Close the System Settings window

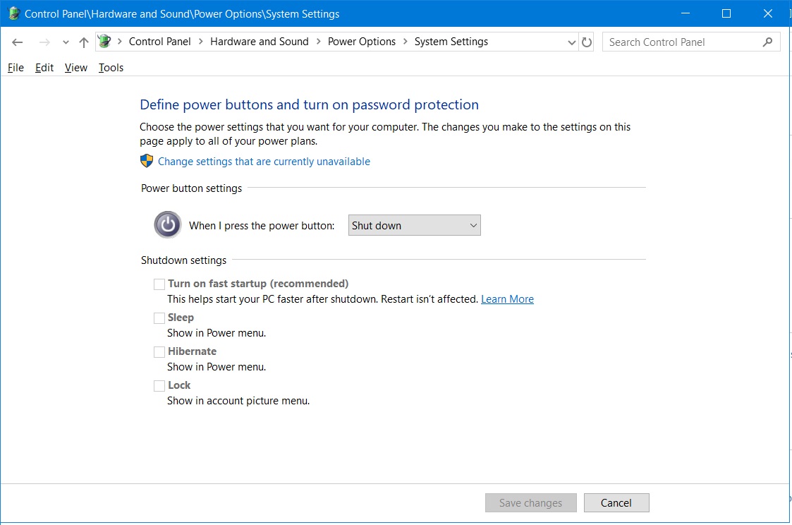768,13
